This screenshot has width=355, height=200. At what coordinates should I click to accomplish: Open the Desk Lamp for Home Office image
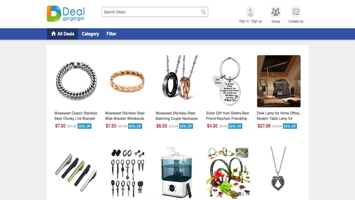pyautogui.click(x=279, y=81)
